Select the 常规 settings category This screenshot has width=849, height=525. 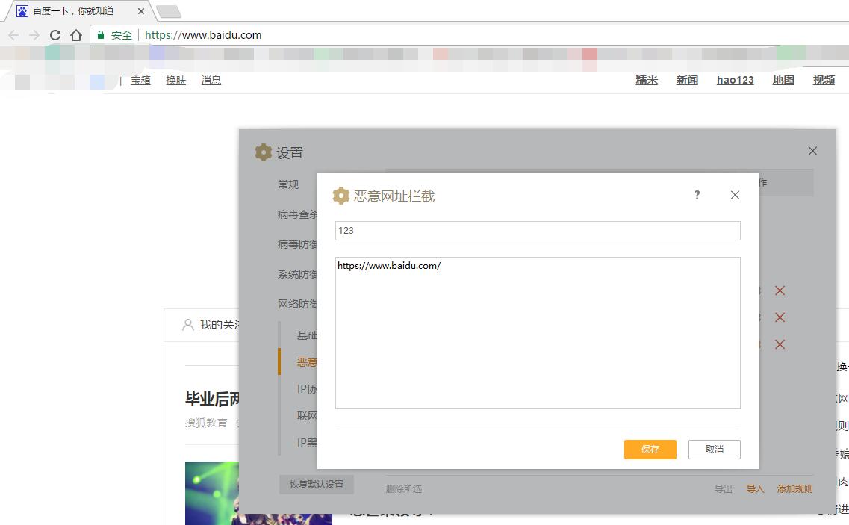(x=288, y=184)
